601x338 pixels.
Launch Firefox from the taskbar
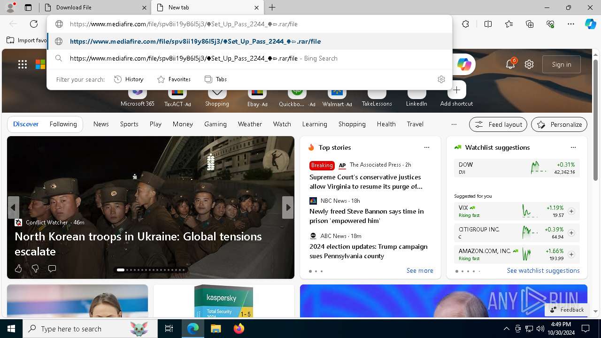(x=239, y=329)
